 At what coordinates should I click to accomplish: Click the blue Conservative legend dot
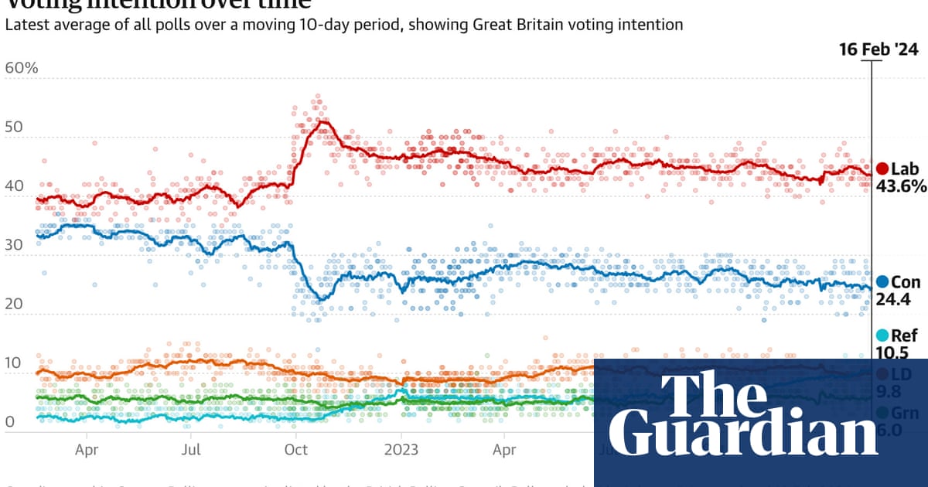(x=880, y=282)
